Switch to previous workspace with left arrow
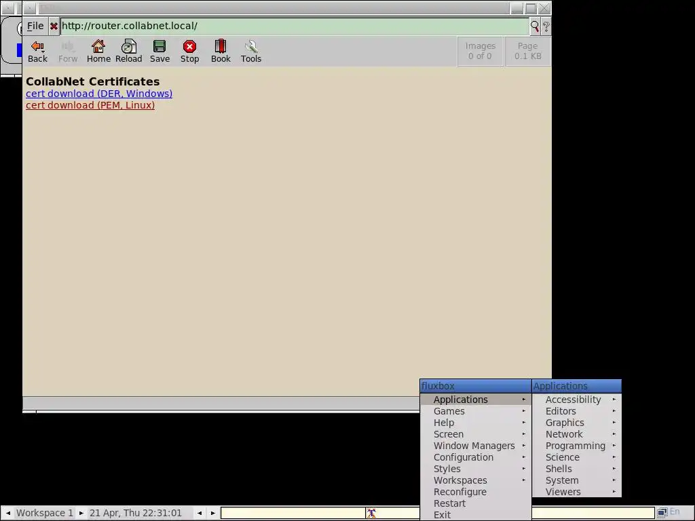Image resolution: width=695 pixels, height=521 pixels. pos(8,513)
